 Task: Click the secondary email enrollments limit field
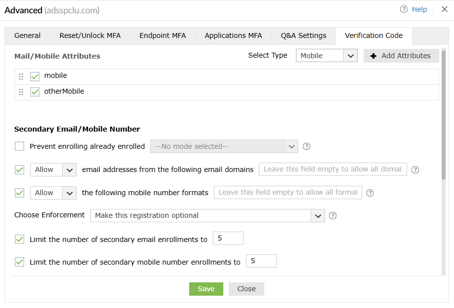coord(228,238)
